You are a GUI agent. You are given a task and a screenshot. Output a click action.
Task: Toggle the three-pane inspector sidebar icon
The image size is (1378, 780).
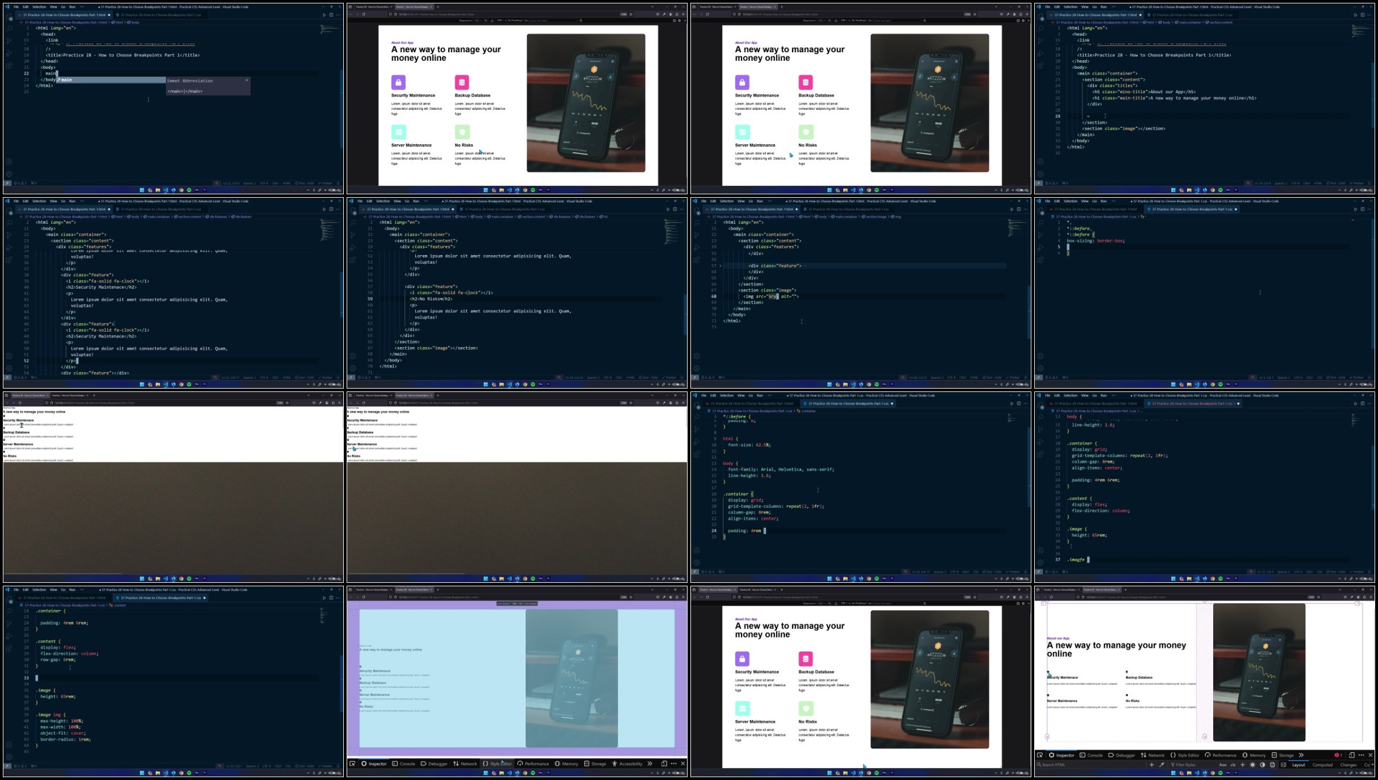pos(1283,765)
